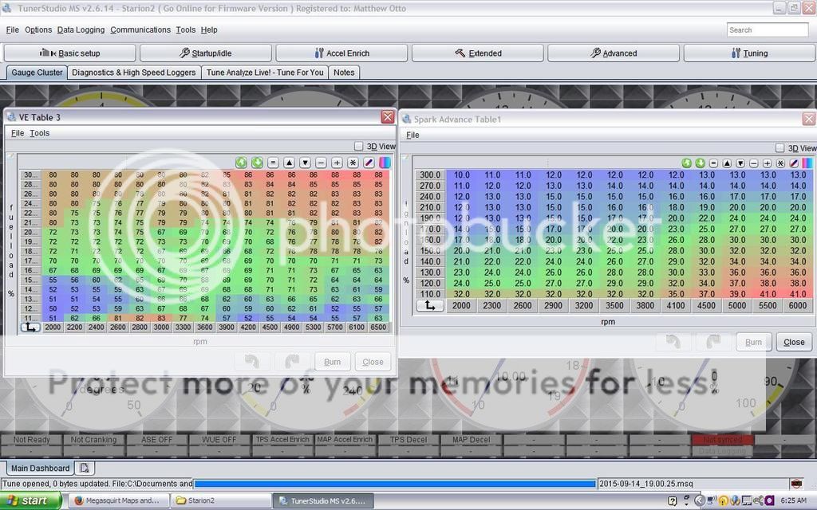Open the Megasquirt Maps taskbar item

click(120, 500)
